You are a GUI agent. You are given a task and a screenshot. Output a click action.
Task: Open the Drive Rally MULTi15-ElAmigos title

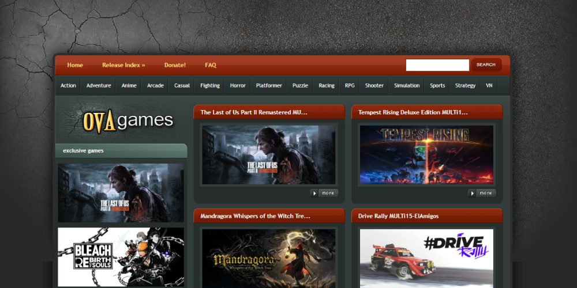point(398,216)
